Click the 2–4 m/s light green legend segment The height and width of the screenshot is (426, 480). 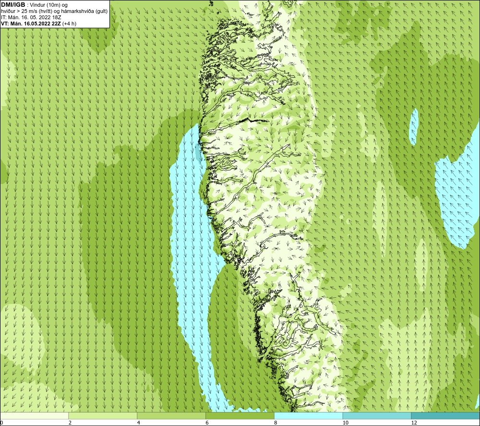(x=103, y=415)
